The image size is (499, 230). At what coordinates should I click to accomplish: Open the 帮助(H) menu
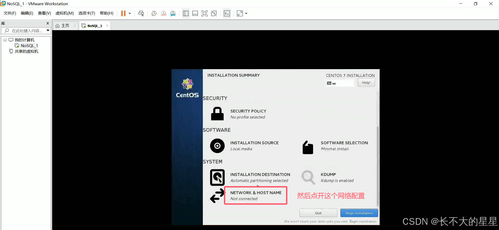(107, 13)
